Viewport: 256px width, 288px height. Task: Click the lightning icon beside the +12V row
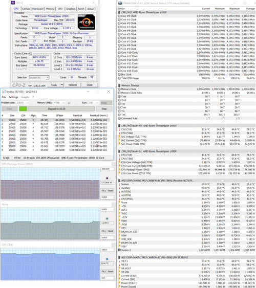click(x=119, y=217)
